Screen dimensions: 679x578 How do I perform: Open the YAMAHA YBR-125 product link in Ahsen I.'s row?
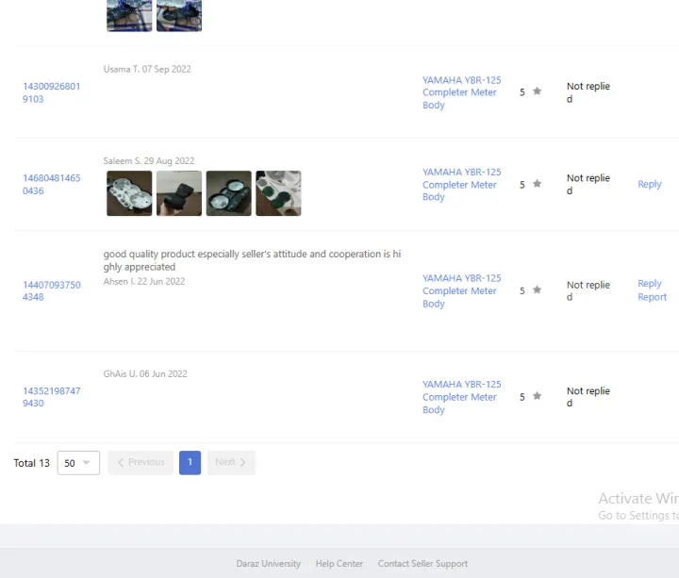[x=461, y=290]
